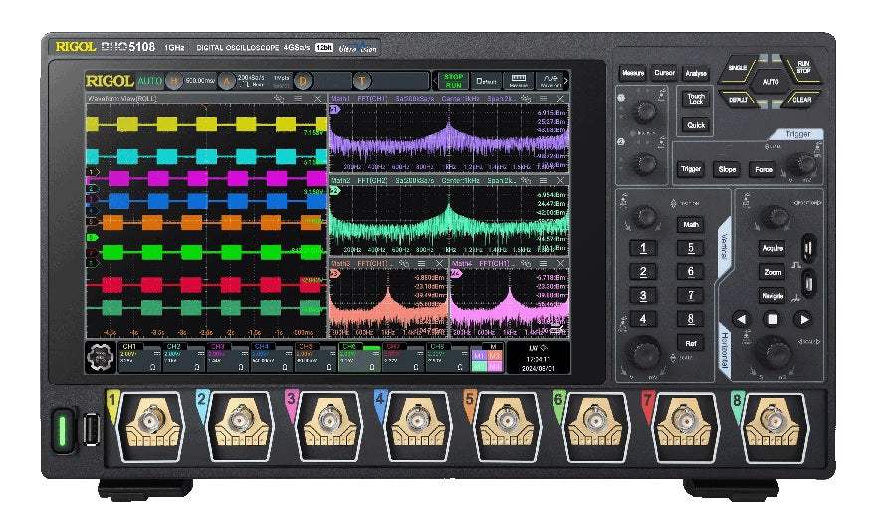Hit the hexagonal hardware AUTO key
Screen dimensions: 887x512
click(771, 82)
